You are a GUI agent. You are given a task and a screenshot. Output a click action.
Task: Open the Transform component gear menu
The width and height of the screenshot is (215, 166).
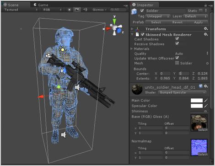tap(206, 29)
